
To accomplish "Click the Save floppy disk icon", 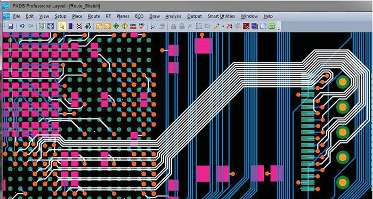I will tap(11, 26).
